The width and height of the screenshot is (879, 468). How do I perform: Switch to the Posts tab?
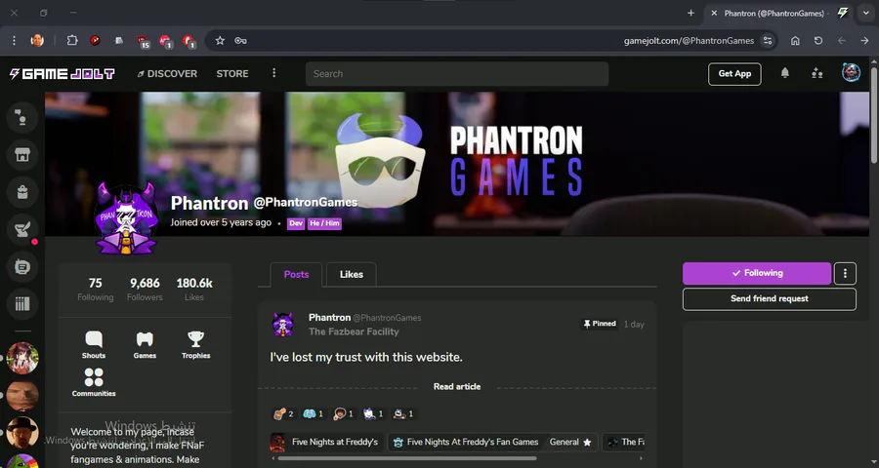point(296,274)
